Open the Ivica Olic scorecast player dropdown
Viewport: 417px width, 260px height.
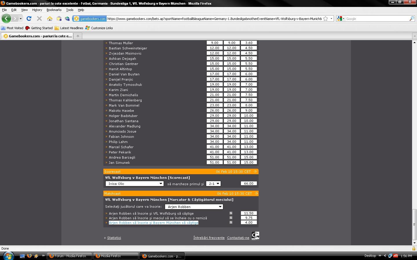coord(135,184)
